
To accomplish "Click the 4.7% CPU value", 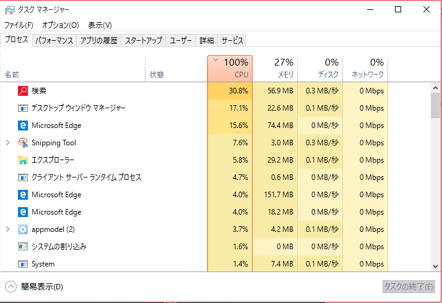I will 240,177.
